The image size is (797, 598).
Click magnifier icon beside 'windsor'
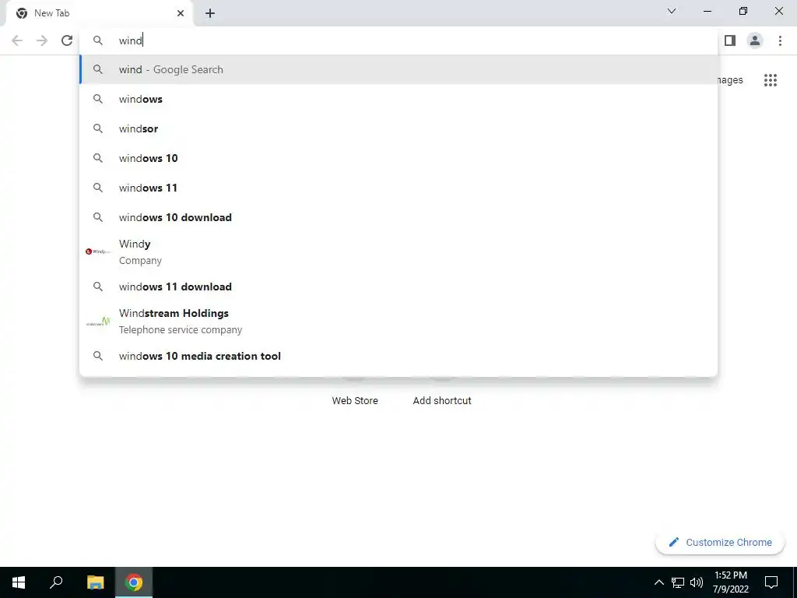click(97, 128)
